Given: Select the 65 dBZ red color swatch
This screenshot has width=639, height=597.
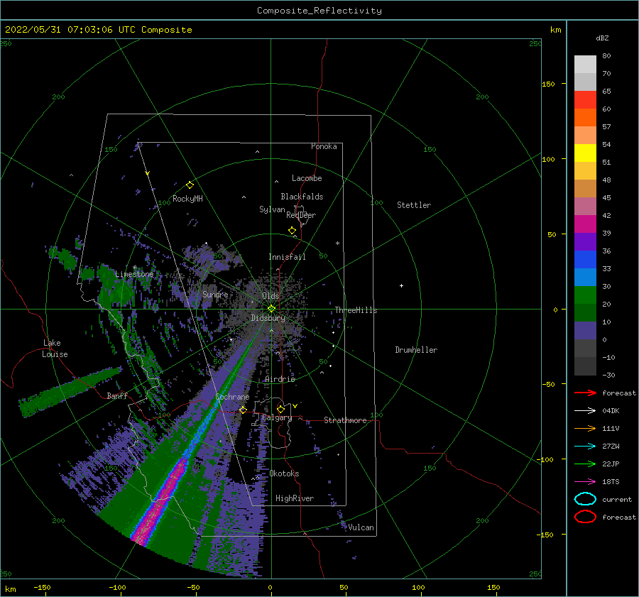Looking at the screenshot, I should point(585,99).
